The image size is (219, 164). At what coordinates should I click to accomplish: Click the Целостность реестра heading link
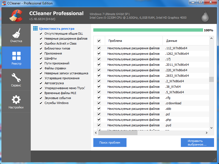tap(57, 29)
